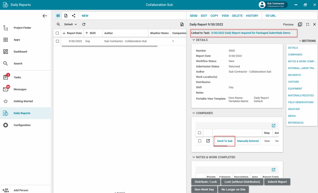Open Companies section in pop-out window
This screenshot has height=193, width=318.
tap(273, 125)
